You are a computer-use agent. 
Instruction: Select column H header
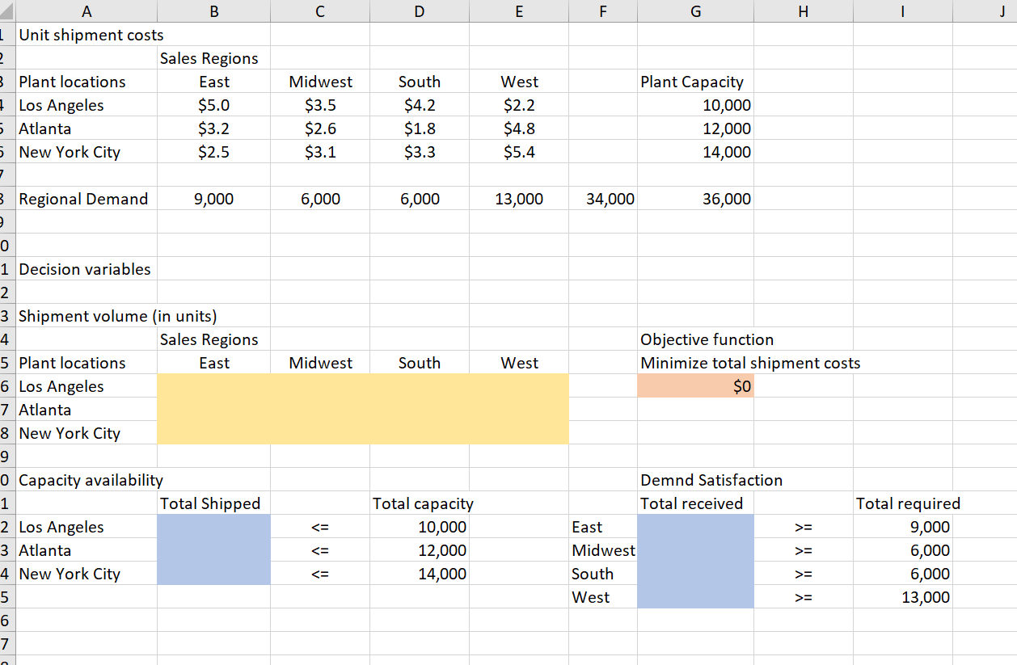click(803, 11)
